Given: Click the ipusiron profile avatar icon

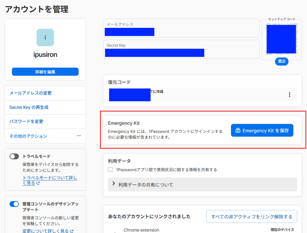Looking at the screenshot, I should 45,37.
